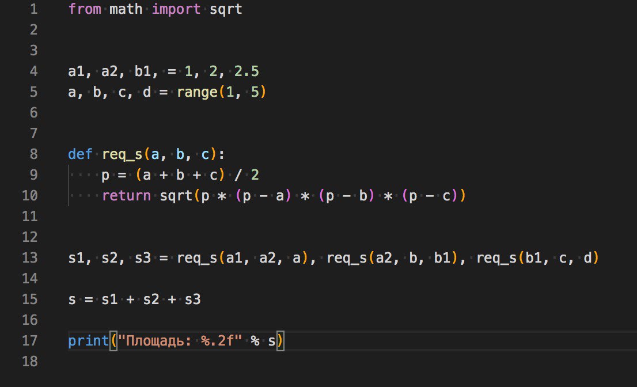637x387 pixels.
Task: Click '(p - c)' expression on line 10
Action: pos(430,196)
